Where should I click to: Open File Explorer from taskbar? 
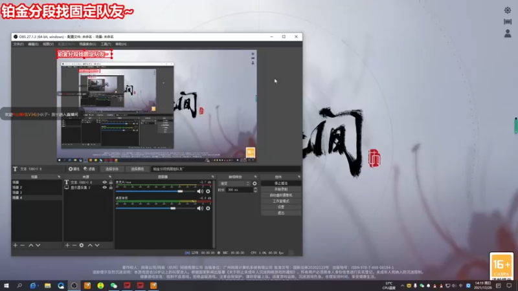pos(47,285)
